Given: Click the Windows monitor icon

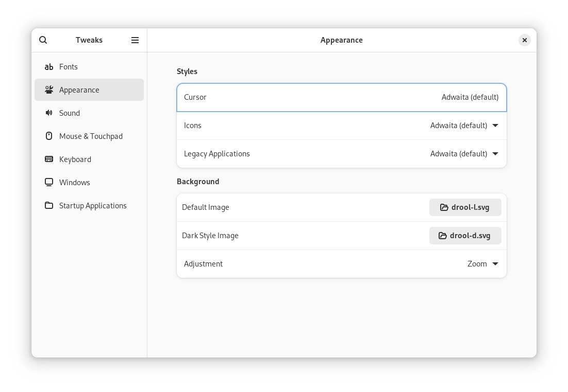Looking at the screenshot, I should (49, 182).
